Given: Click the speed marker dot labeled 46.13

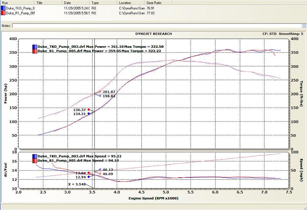Looking at the screenshot, I should click(100, 170).
